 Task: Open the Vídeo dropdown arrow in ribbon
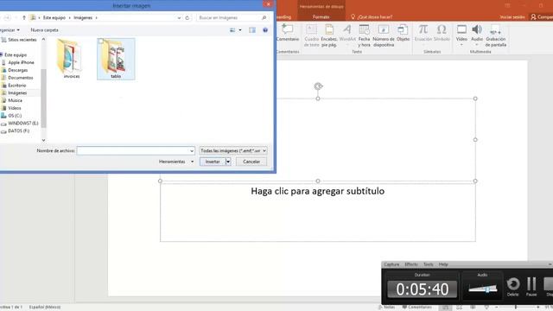click(461, 45)
